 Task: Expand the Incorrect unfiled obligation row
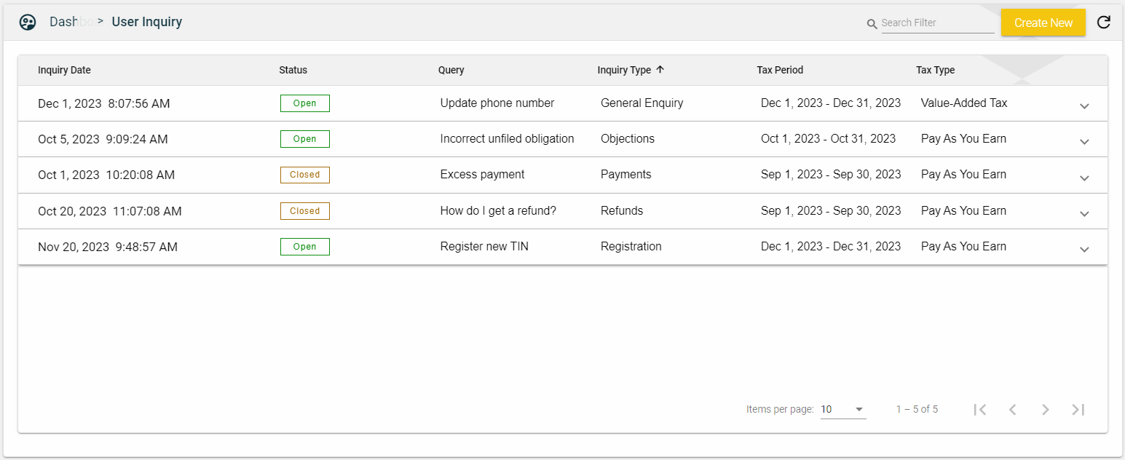click(1084, 141)
